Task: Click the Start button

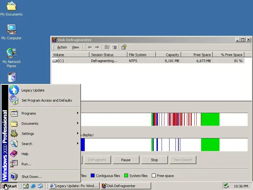Action: coord(9,186)
